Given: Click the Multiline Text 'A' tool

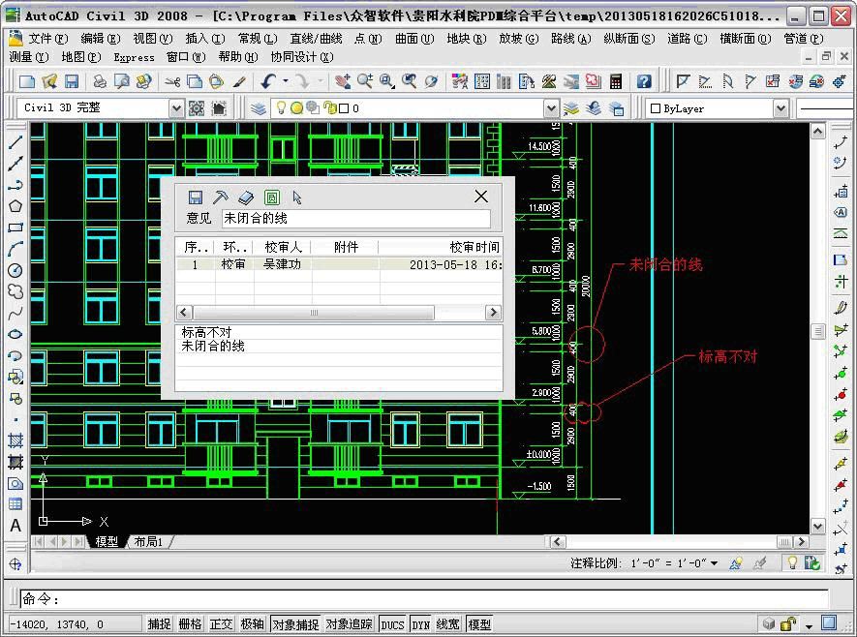Looking at the screenshot, I should [x=15, y=526].
